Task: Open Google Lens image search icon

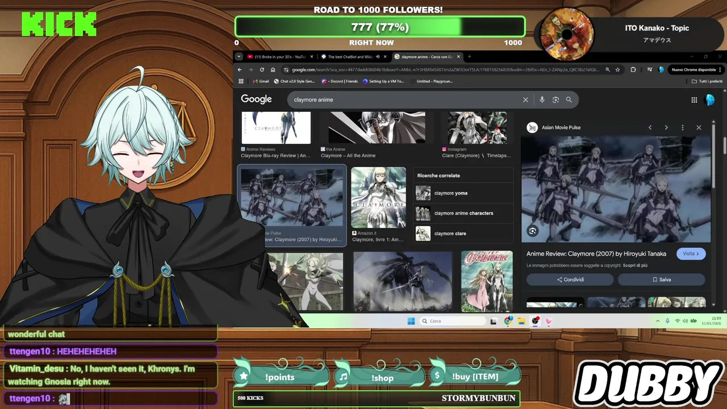Action: pos(555,99)
